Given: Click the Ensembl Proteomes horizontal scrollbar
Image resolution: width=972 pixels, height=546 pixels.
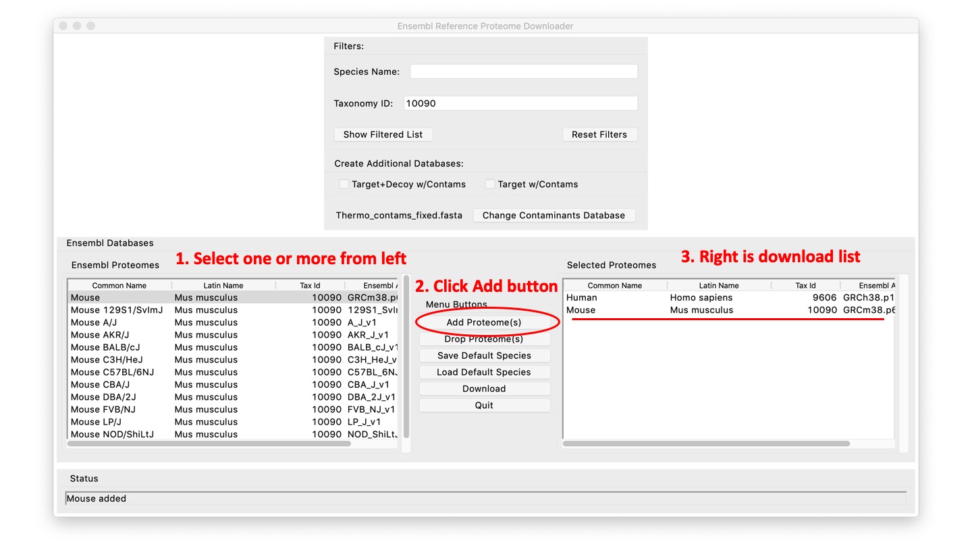Looking at the screenshot, I should pyautogui.click(x=209, y=444).
